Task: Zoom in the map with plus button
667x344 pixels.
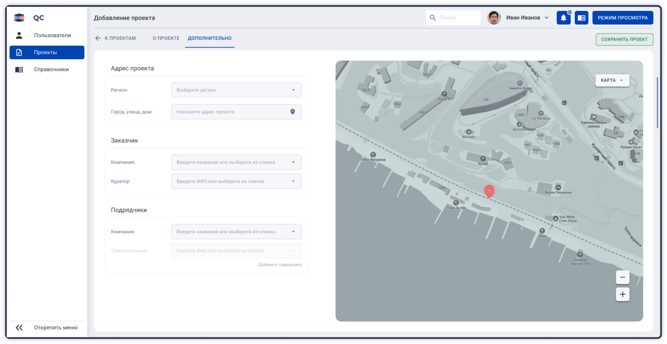Action: pos(622,294)
